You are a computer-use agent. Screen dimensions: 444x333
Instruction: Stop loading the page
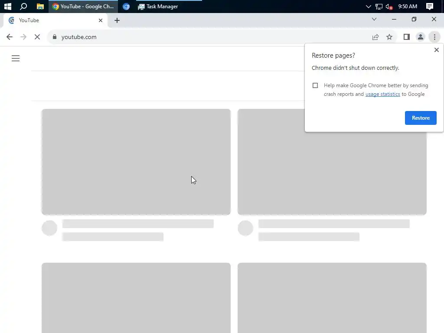pos(37,37)
